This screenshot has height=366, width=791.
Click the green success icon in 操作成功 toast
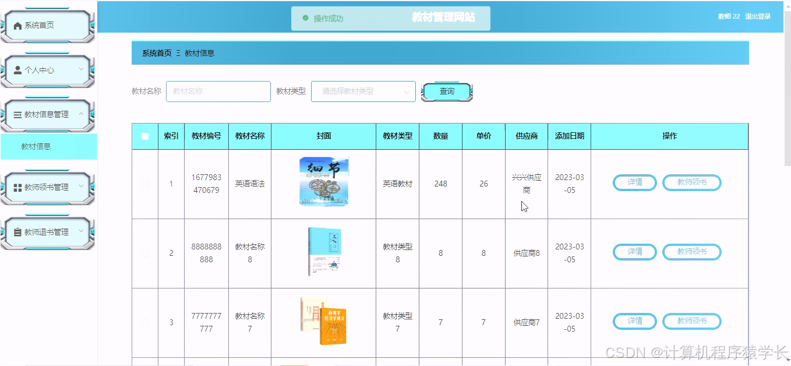point(305,18)
